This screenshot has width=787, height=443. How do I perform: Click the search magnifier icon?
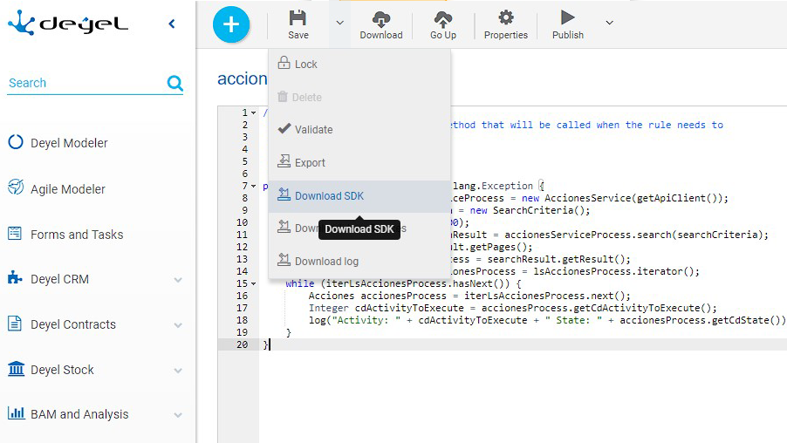point(175,83)
